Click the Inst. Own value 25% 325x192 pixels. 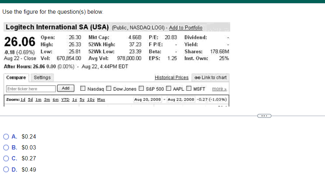coord(224,58)
